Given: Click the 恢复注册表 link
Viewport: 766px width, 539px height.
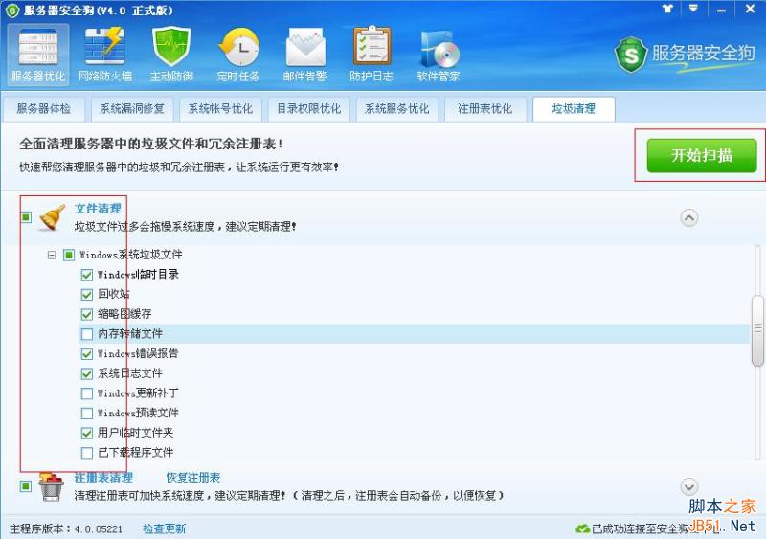Looking at the screenshot, I should pyautogui.click(x=193, y=478).
